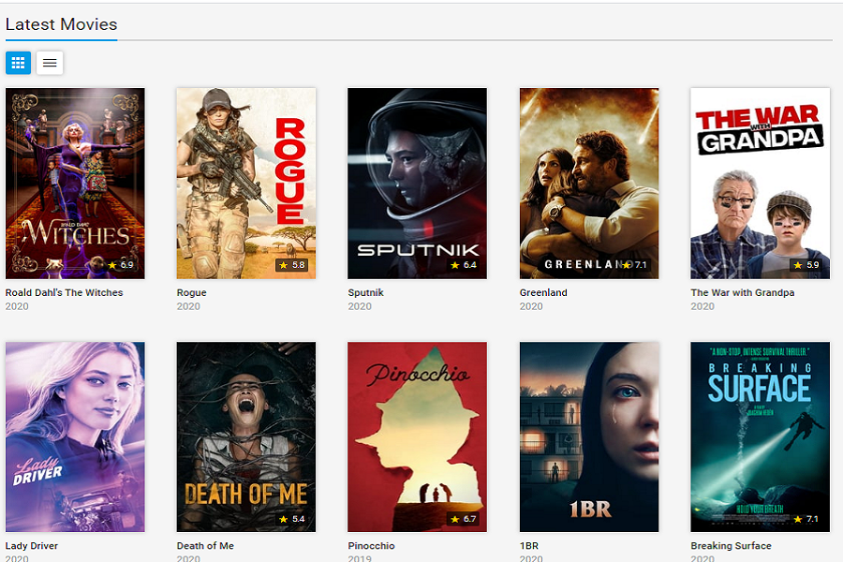Screen dimensions: 843x562
Task: Open the Sputnik movie poster
Action: (x=417, y=184)
